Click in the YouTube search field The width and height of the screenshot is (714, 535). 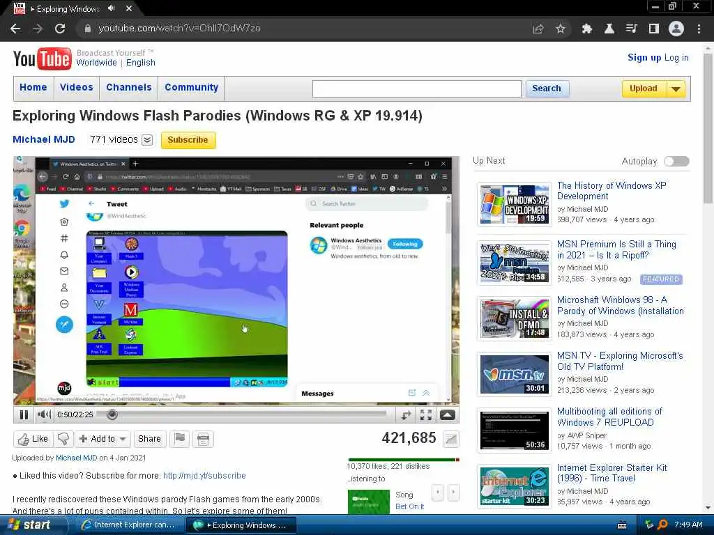417,88
